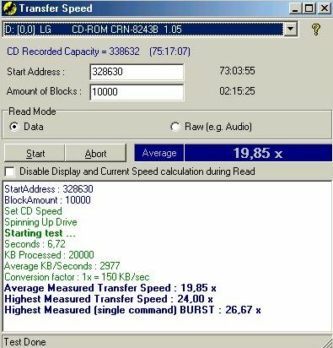Click the CD Recorded Capacity = 338632 text
Screen dimensions: 333x348
[73, 52]
